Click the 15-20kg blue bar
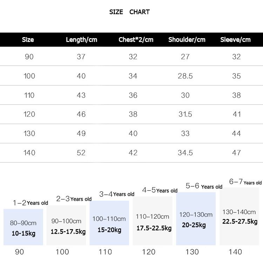 [109, 223]
